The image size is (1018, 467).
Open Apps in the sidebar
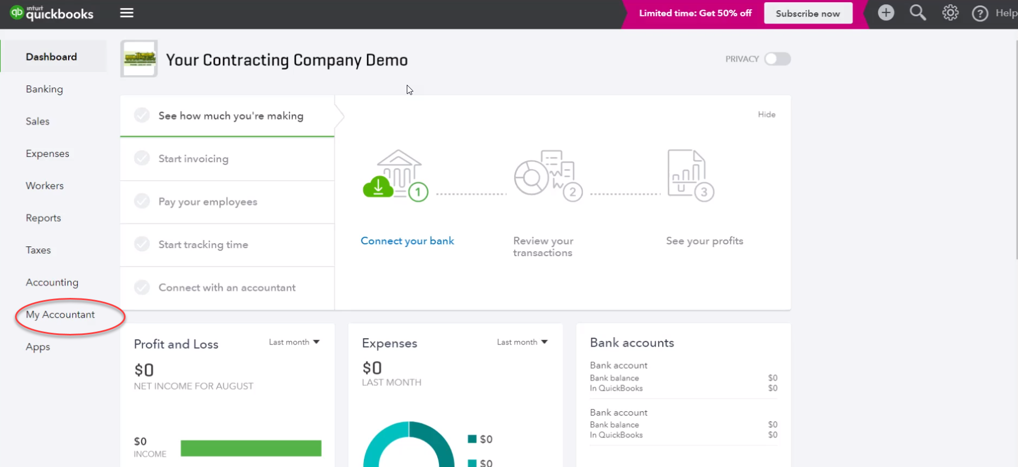[38, 347]
